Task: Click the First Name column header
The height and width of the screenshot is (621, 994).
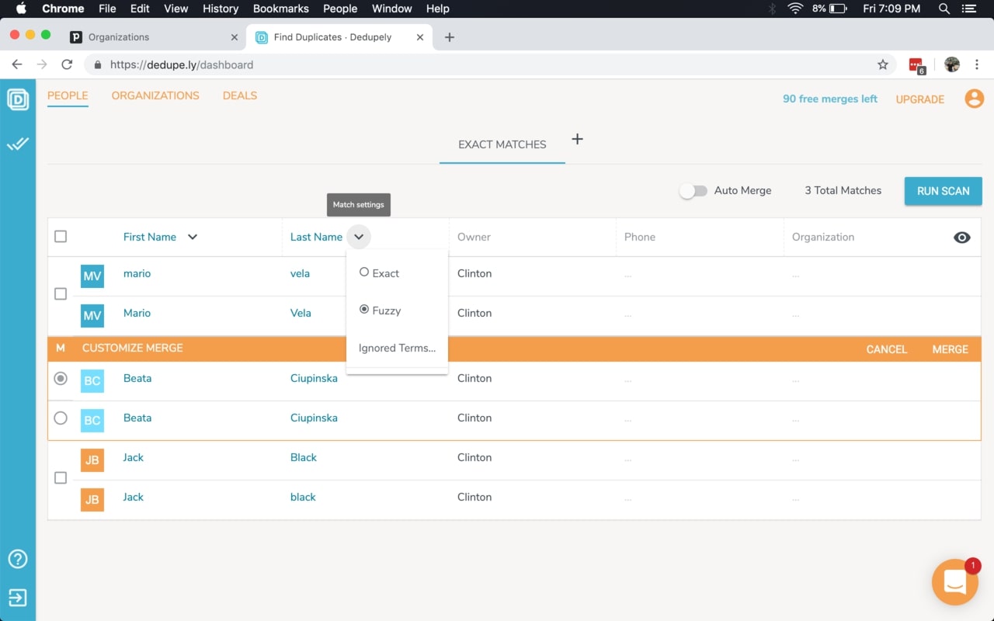Action: [150, 237]
